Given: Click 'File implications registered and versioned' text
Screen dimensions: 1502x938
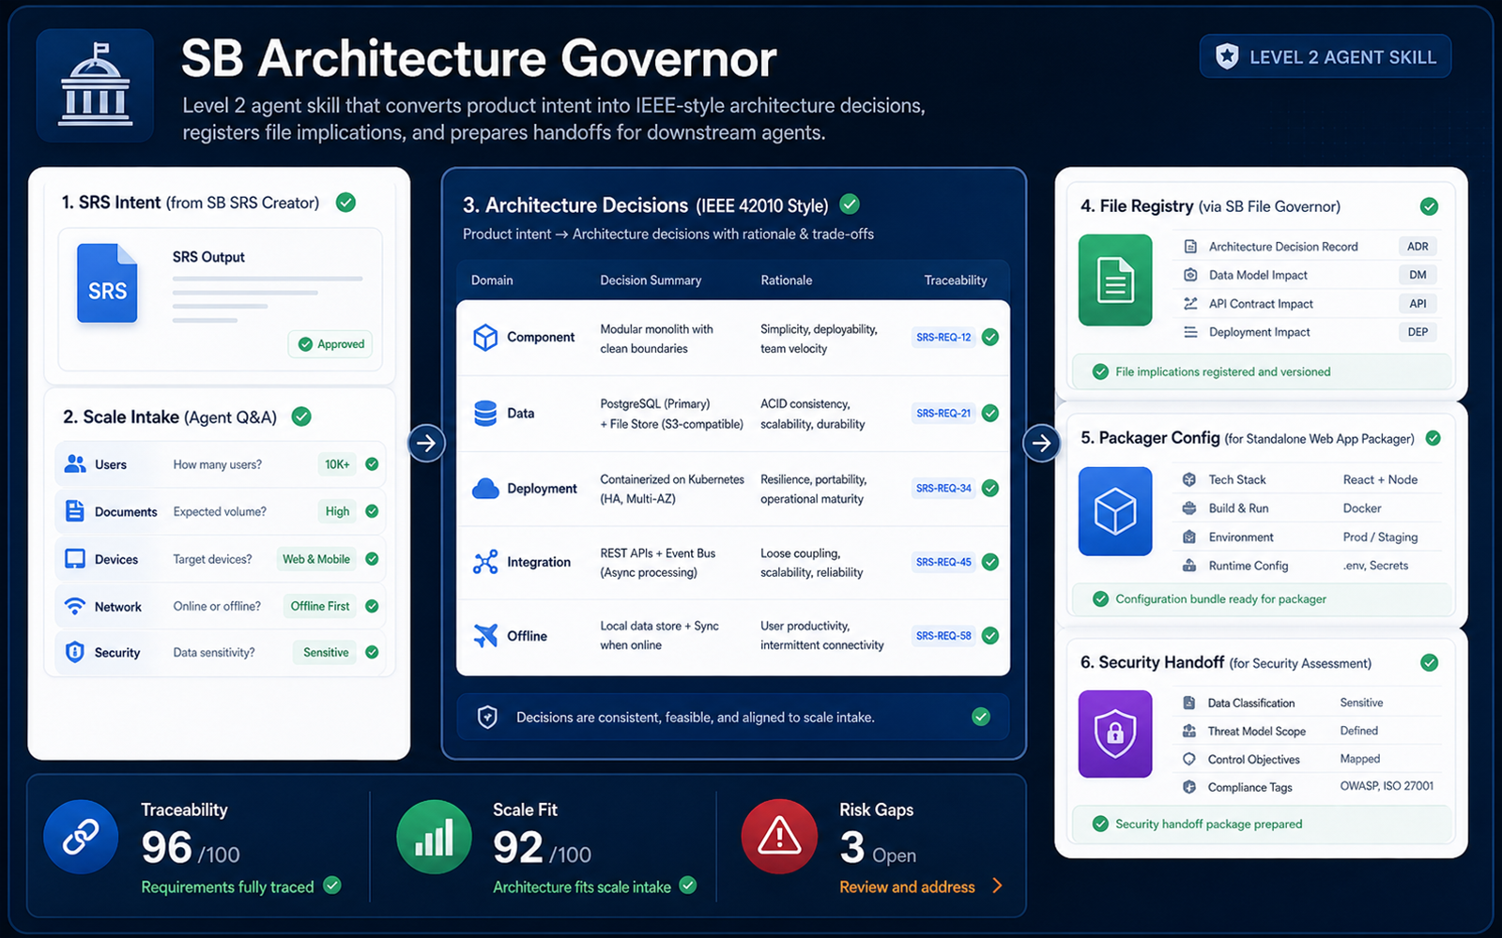Looking at the screenshot, I should [1222, 372].
